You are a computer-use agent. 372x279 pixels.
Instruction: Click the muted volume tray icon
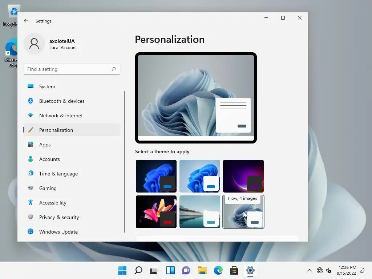click(328, 270)
